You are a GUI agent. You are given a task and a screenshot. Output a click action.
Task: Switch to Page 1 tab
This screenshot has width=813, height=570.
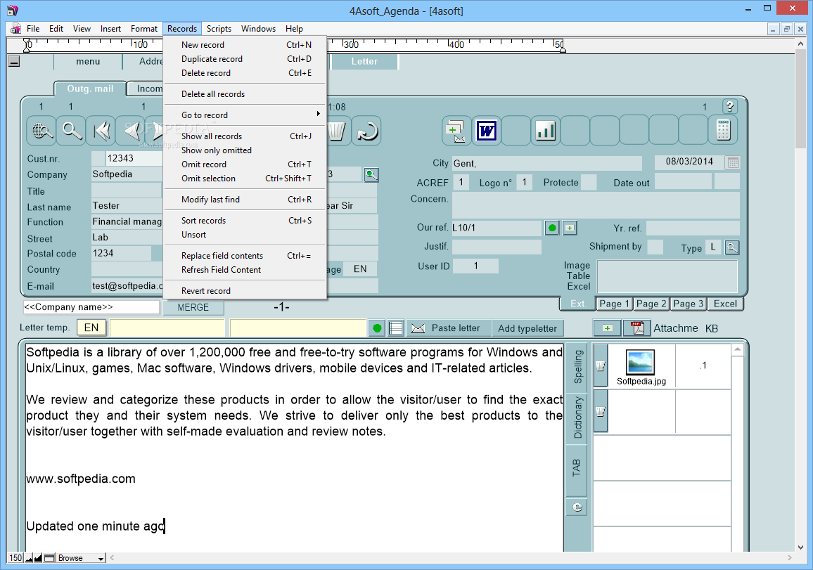tap(614, 304)
